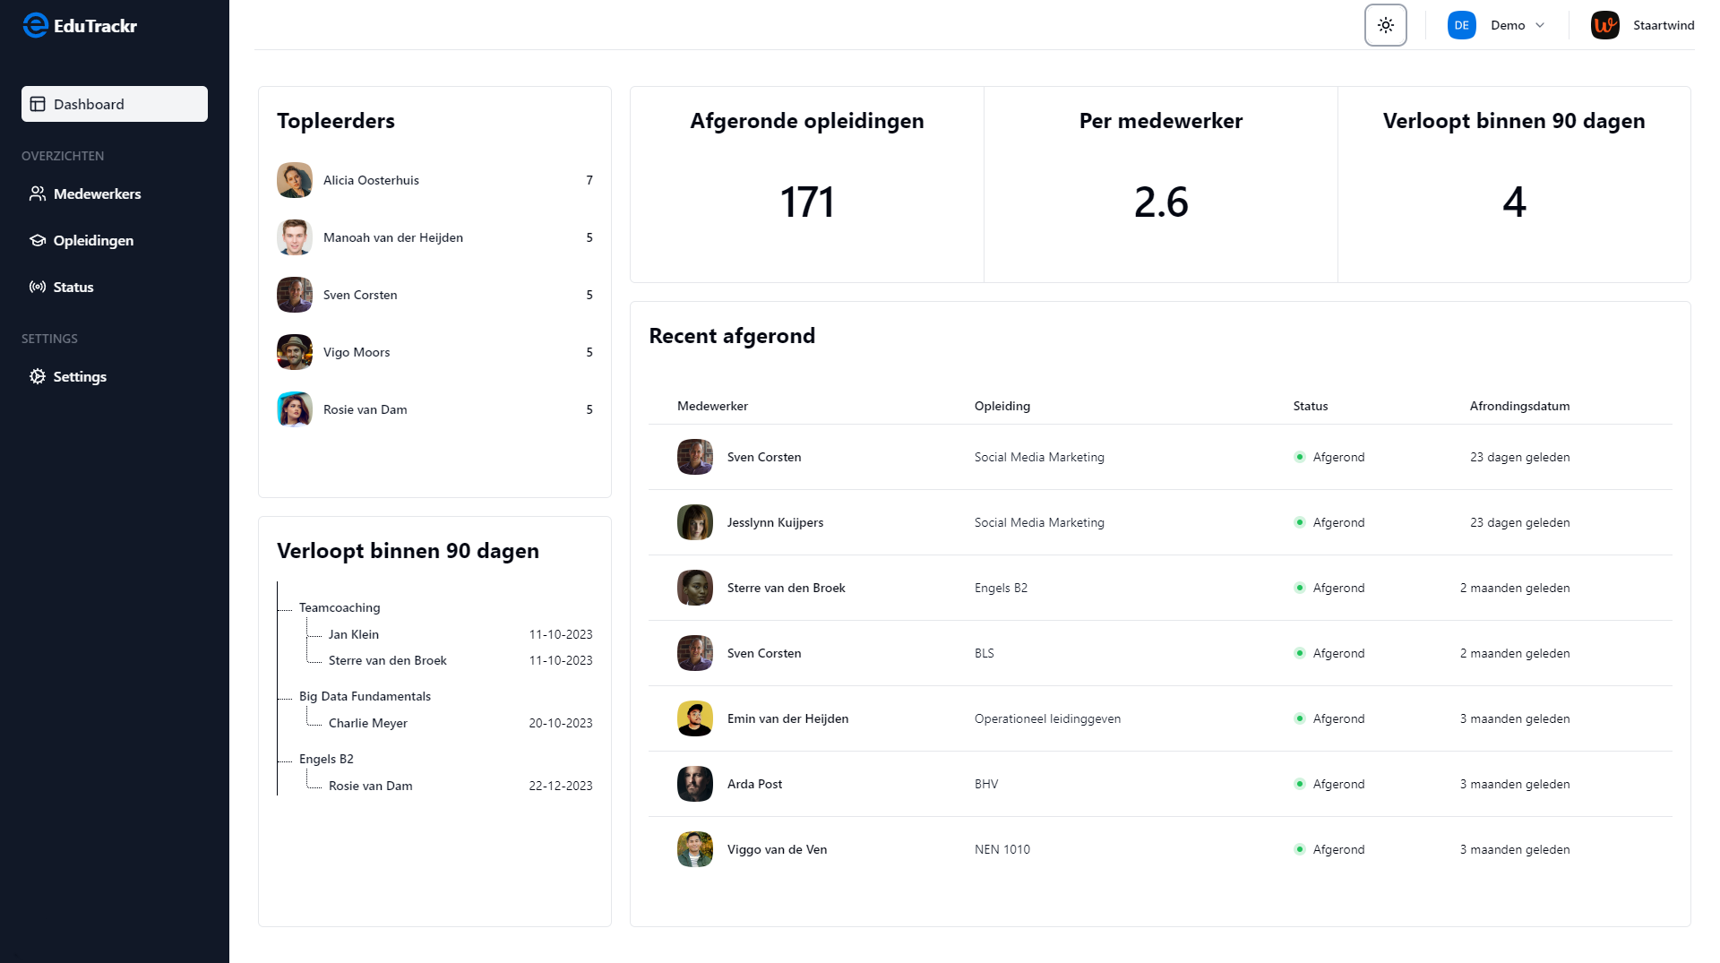This screenshot has width=1720, height=963.
Task: Open the Settings gear icon
Action: point(38,376)
